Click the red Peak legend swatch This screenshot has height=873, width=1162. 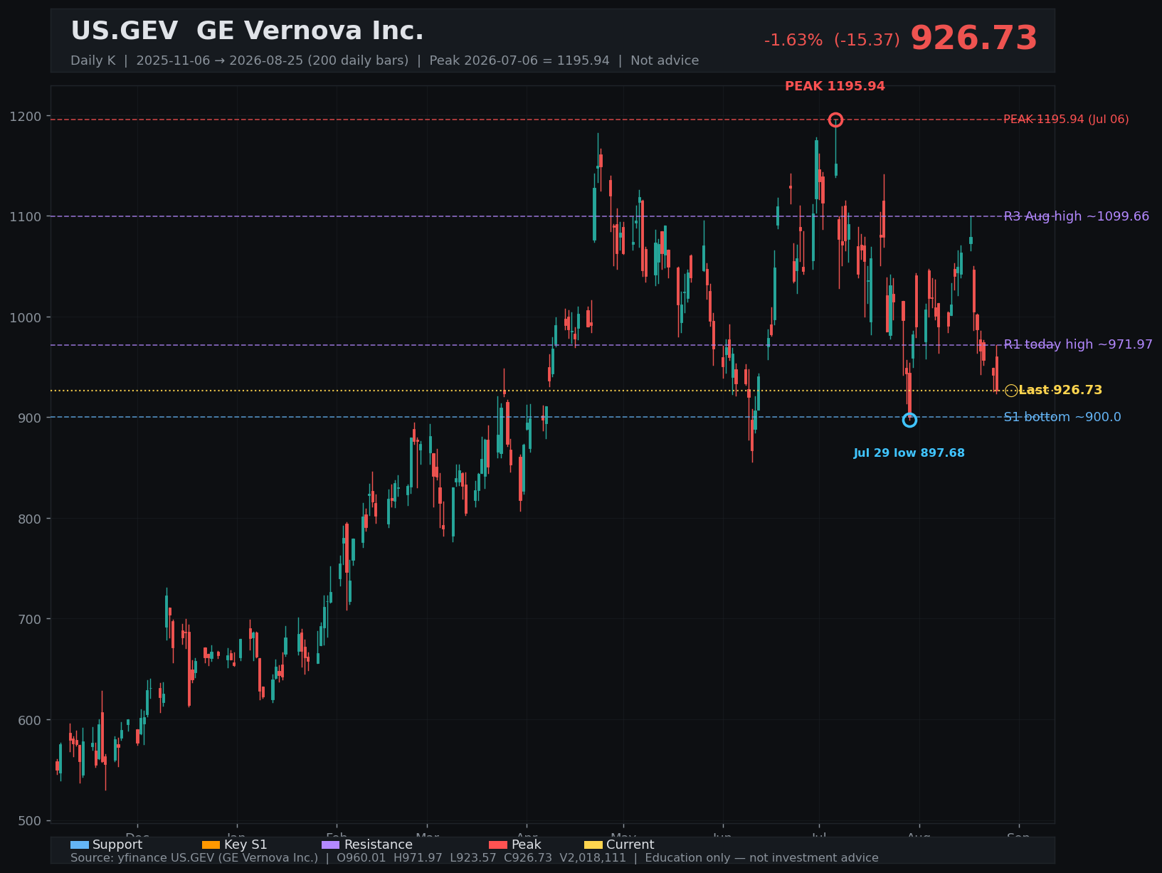point(498,845)
